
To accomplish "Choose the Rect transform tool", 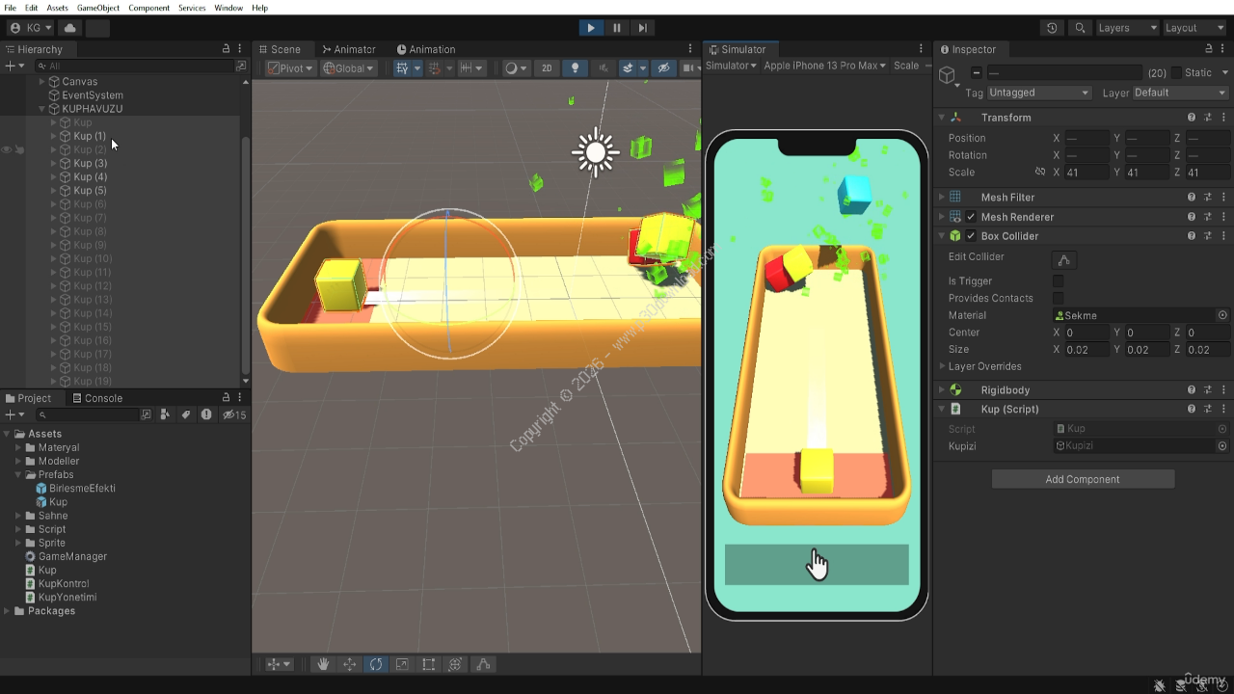I will pyautogui.click(x=428, y=664).
